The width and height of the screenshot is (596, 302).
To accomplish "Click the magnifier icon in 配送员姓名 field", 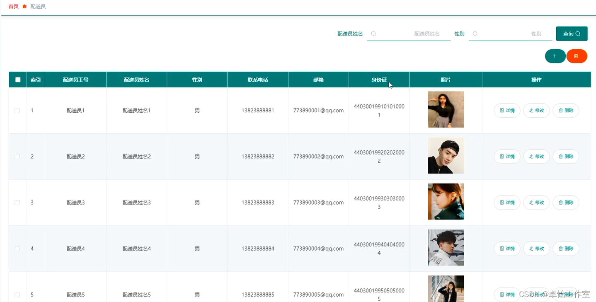I will (373, 34).
